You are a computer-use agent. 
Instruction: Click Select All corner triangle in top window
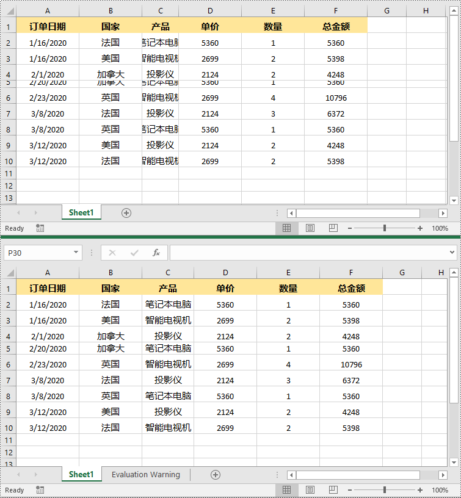10,12
